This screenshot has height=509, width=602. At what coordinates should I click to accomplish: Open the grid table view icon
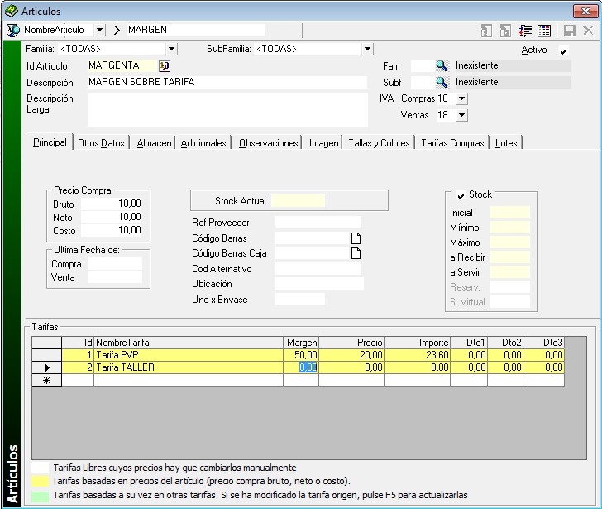(x=544, y=31)
